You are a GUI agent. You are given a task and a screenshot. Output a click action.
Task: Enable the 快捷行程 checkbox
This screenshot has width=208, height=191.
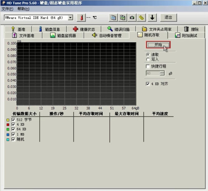tap(148, 66)
